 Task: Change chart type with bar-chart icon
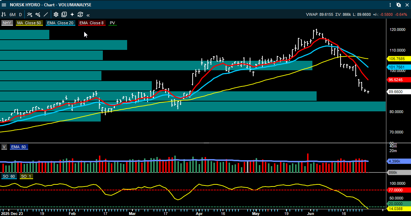(4, 15)
